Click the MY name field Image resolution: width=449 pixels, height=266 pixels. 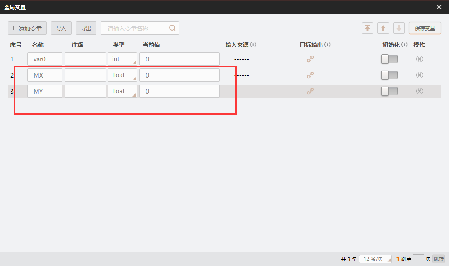point(45,91)
